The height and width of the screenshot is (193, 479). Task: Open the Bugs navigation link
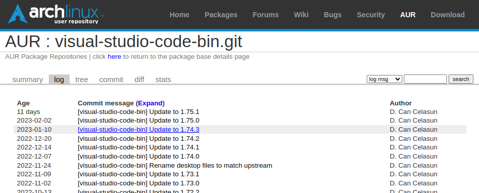point(333,15)
